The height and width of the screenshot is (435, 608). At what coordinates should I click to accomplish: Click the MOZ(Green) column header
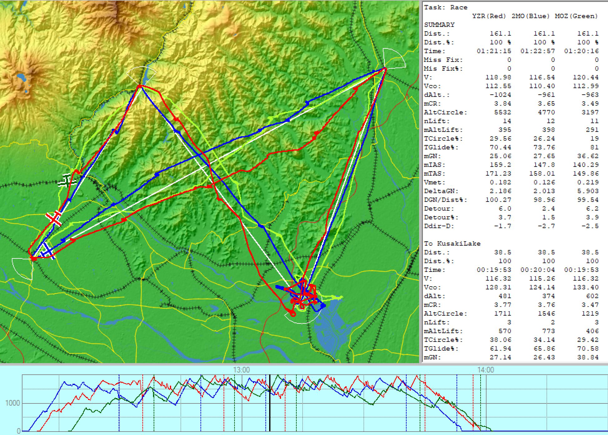click(576, 16)
